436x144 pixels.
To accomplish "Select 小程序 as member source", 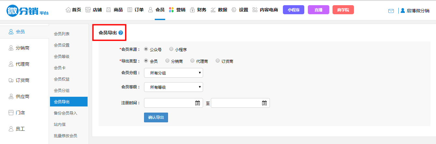I will click(x=171, y=50).
